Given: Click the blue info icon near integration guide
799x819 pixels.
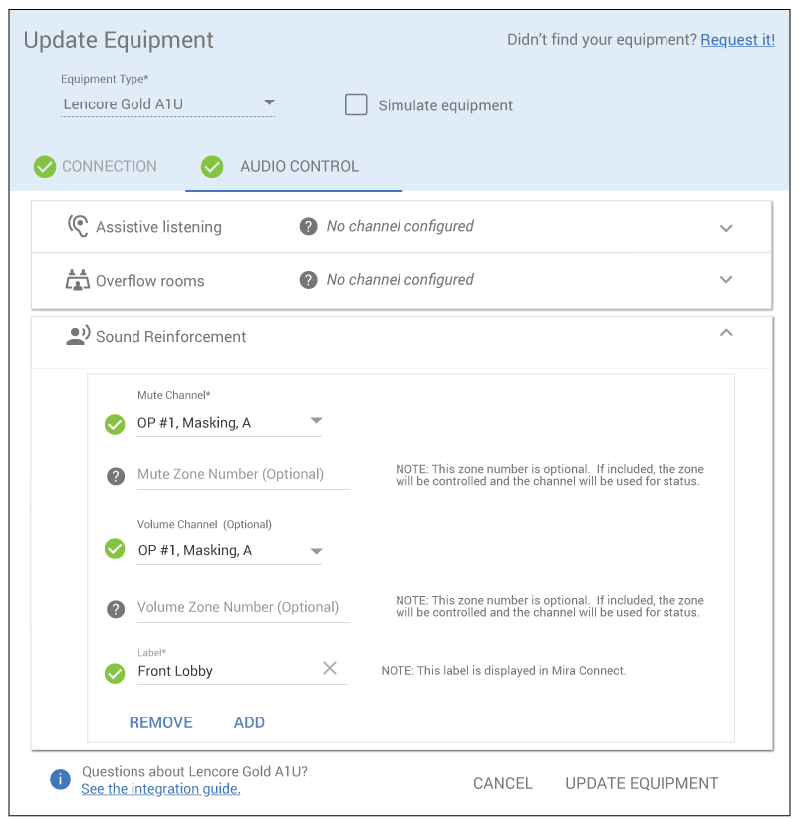Looking at the screenshot, I should tap(61, 779).
